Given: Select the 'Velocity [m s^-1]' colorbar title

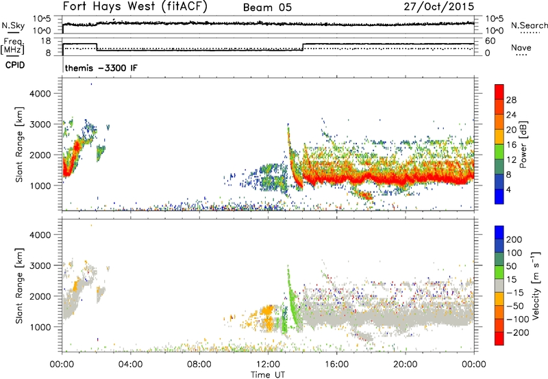Looking at the screenshot, I should [536, 285].
